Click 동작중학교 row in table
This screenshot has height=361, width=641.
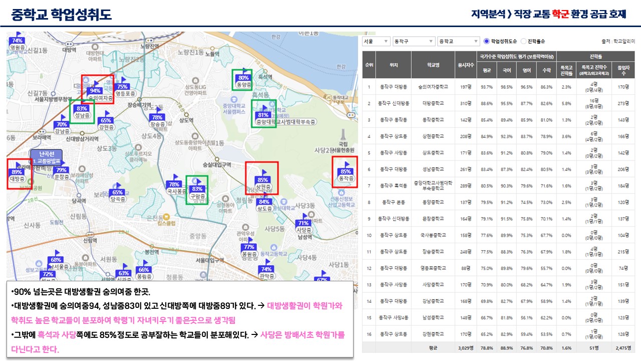[x=499, y=120]
